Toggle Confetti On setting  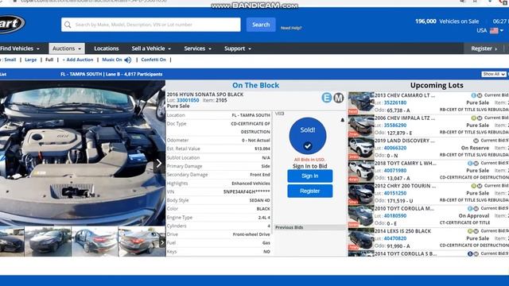(x=153, y=60)
